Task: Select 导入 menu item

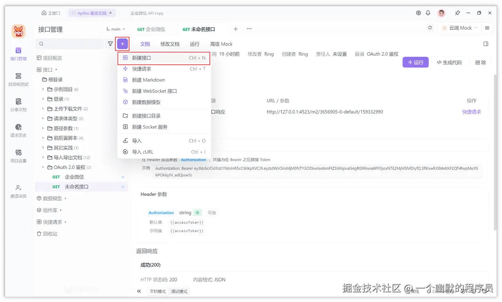Action: [x=164, y=141]
